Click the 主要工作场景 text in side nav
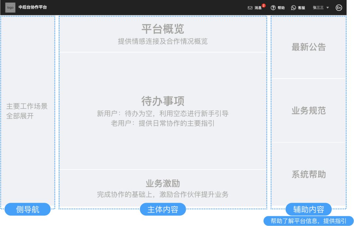The width and height of the screenshot is (354, 226). (27, 106)
